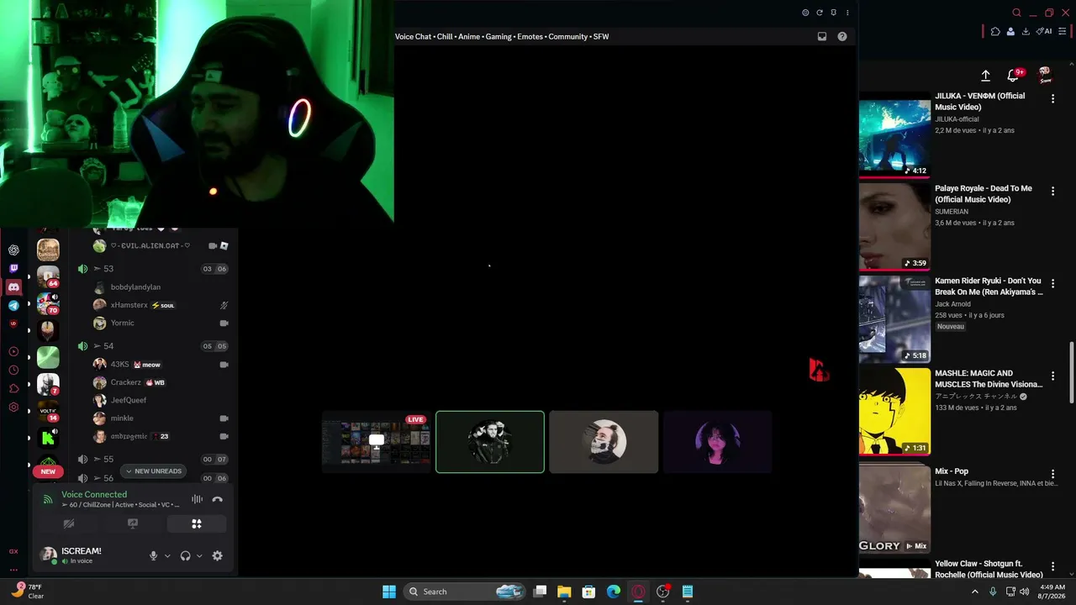The image size is (1076, 605).
Task: Open headphone output options dropdown
Action: click(199, 555)
